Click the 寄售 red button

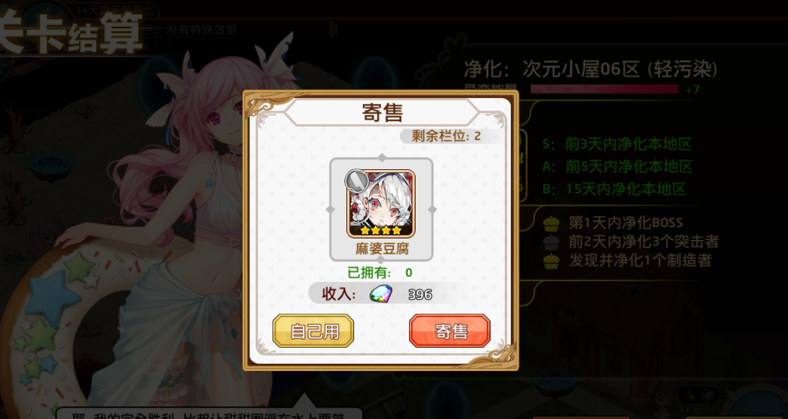[450, 330]
